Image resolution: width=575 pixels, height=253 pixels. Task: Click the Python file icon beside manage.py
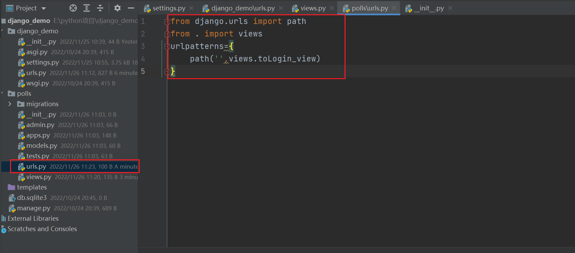point(12,209)
